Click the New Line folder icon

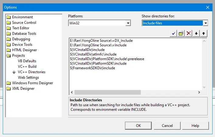181,34
